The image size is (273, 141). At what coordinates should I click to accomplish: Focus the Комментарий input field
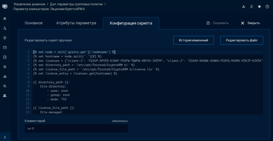point(76,128)
